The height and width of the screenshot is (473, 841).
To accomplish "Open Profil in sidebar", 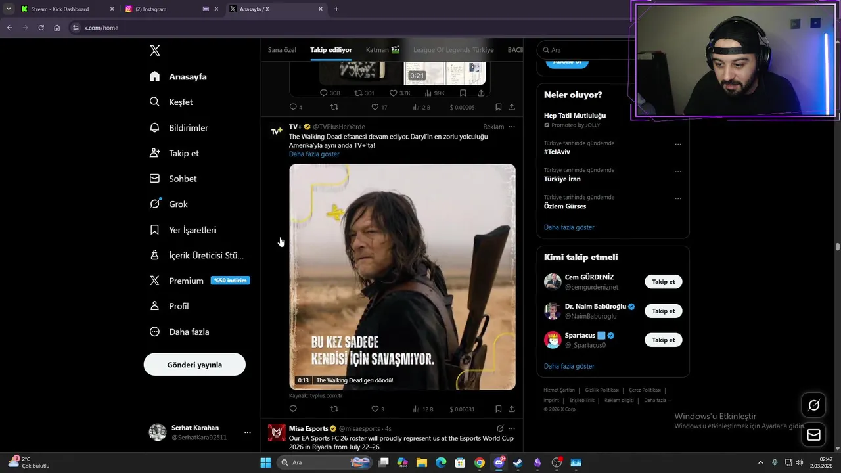I will coord(169,306).
